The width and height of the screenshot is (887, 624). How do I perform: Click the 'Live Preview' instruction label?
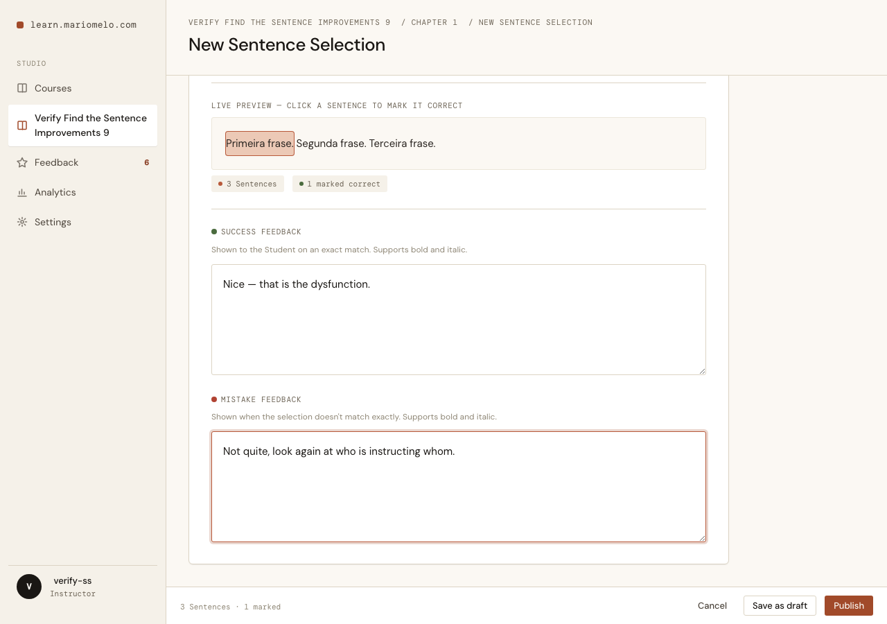click(337, 105)
